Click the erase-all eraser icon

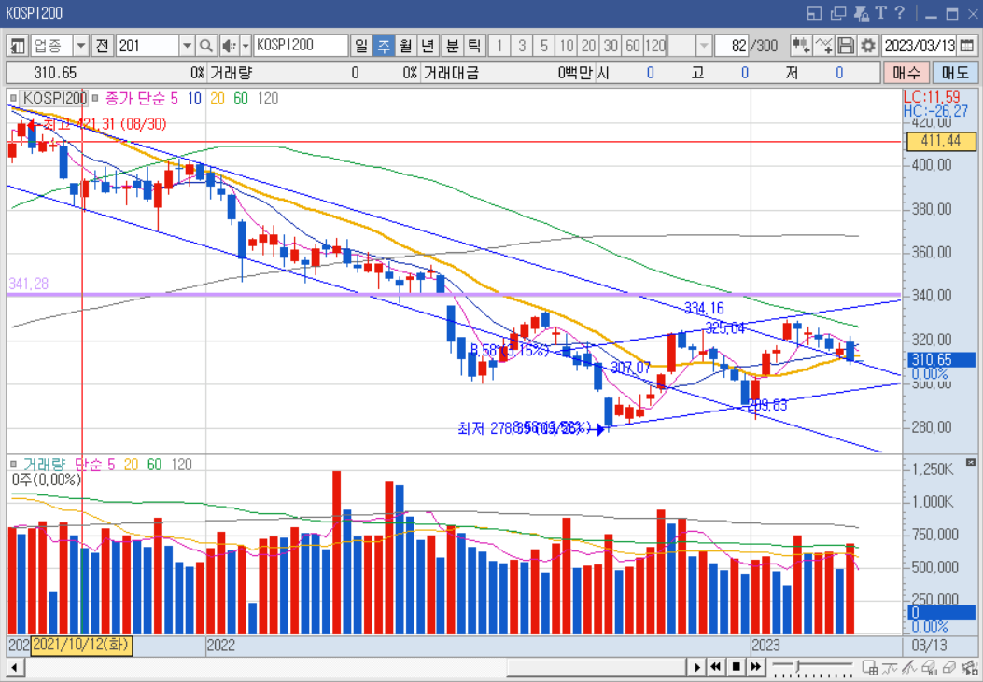coord(931,667)
